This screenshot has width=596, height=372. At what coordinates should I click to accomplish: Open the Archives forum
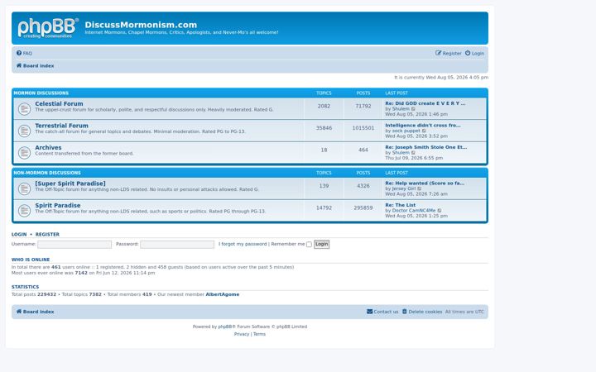(x=48, y=148)
